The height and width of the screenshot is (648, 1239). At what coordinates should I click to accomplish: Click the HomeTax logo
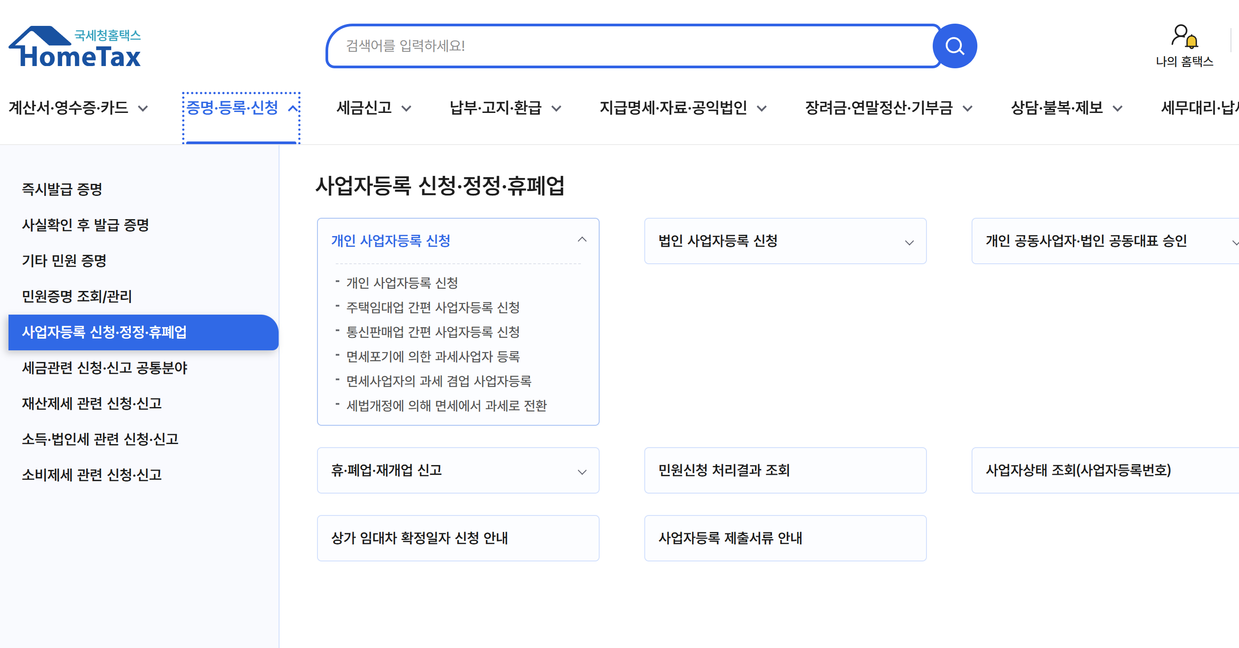pos(75,47)
